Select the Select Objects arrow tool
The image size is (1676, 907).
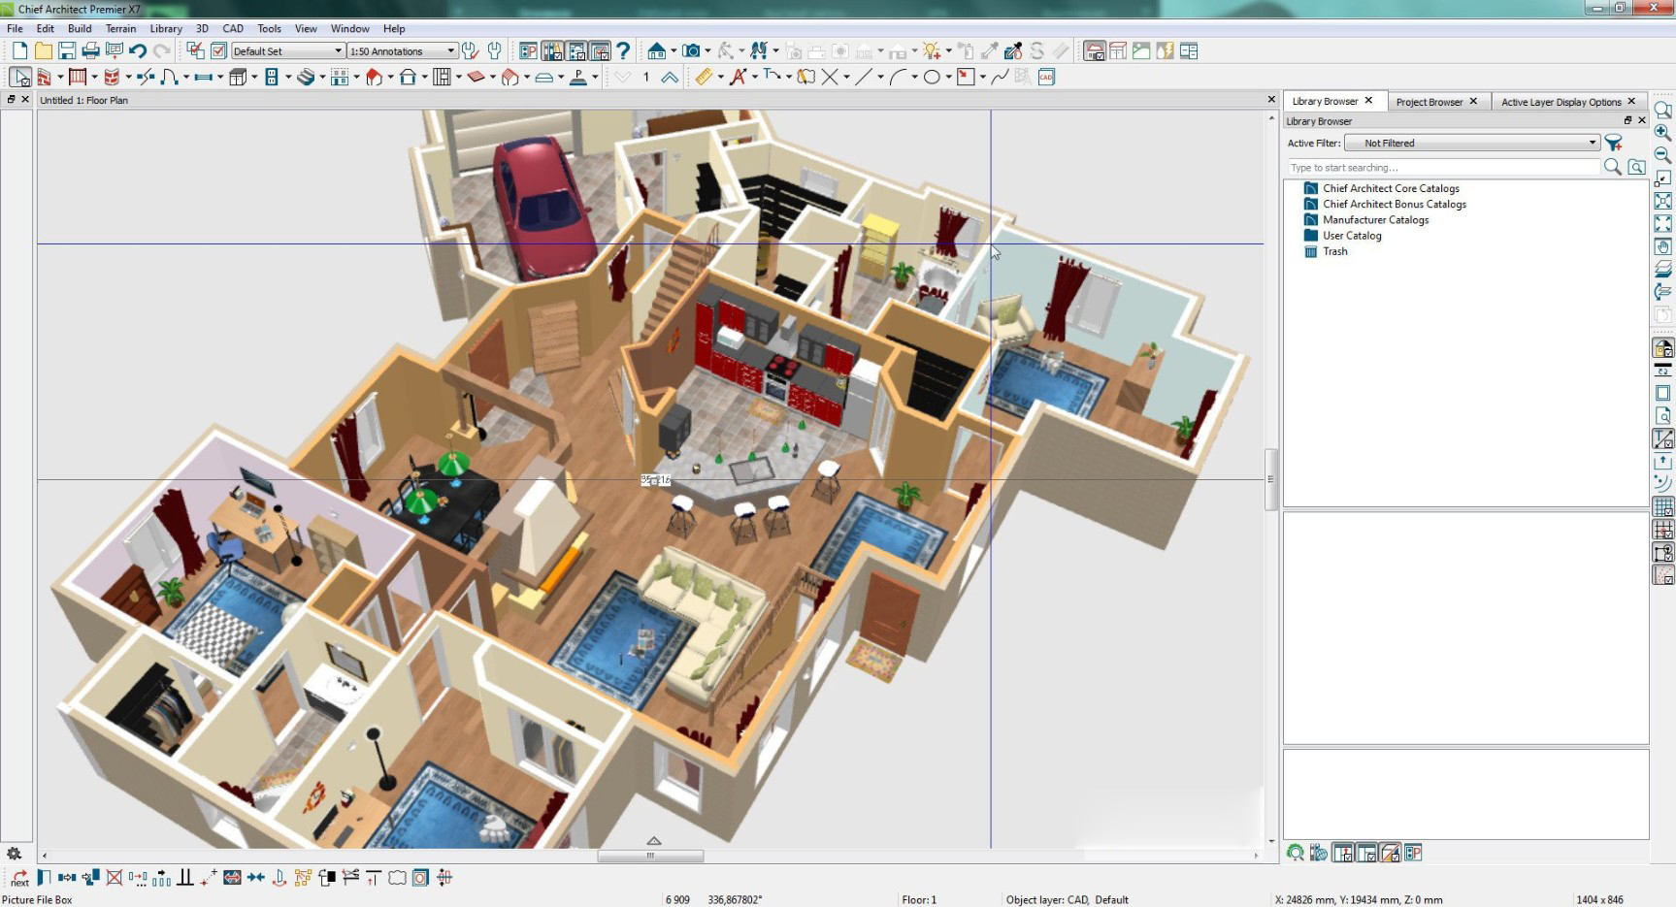tap(20, 78)
